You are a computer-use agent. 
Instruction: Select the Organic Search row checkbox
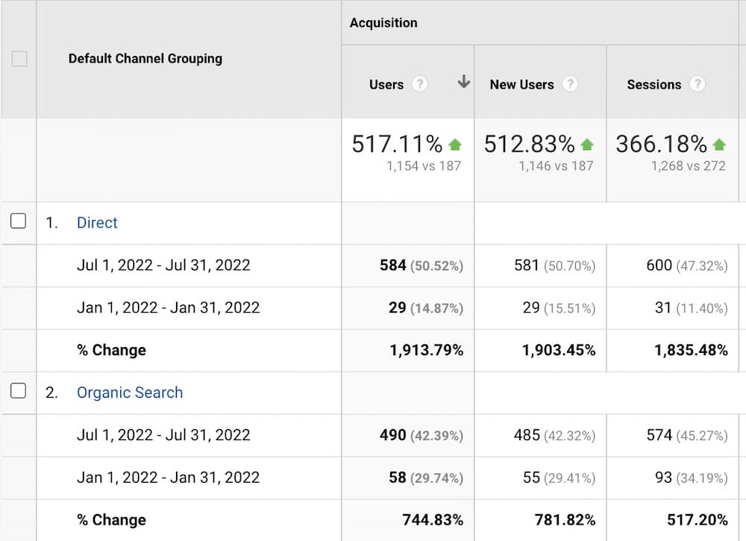19,391
